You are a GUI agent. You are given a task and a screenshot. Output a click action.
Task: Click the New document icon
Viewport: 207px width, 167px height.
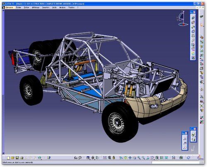click(8, 157)
